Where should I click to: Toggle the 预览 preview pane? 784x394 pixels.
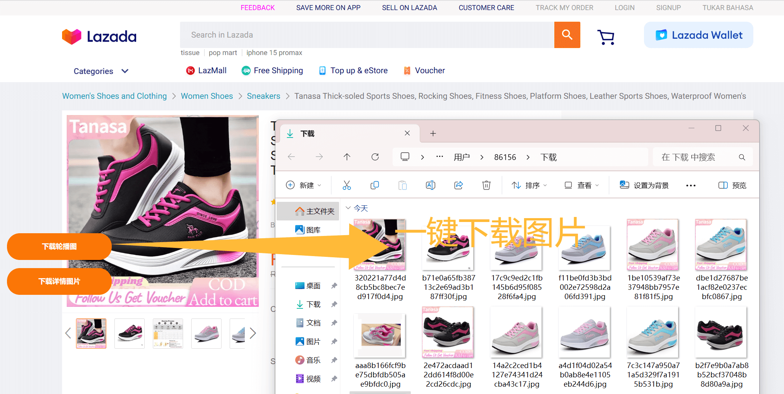pos(732,185)
